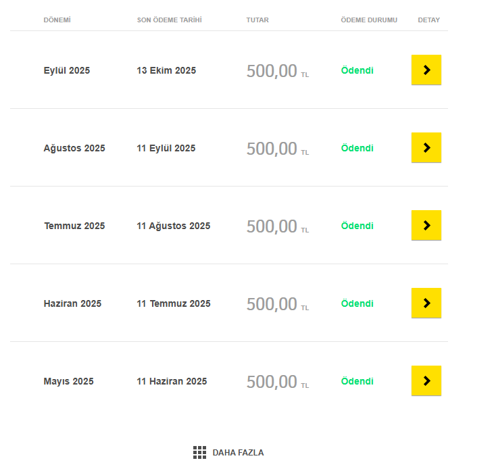Click the Dönemi column header
Viewport: 494px width, 469px height.
point(57,20)
